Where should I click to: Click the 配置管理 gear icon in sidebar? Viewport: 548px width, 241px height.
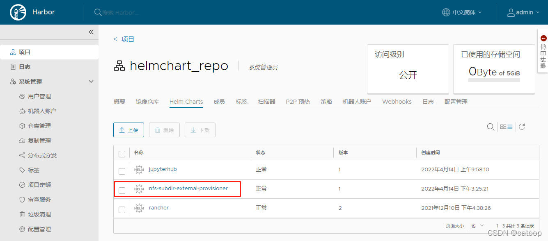click(22, 229)
